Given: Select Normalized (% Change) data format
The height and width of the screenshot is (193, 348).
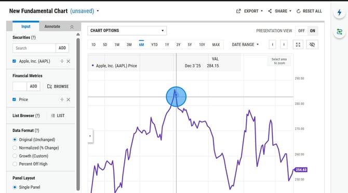Looking at the screenshot, I should [x=15, y=147].
